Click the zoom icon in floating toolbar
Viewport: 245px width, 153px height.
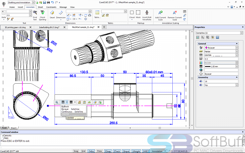click(57, 102)
